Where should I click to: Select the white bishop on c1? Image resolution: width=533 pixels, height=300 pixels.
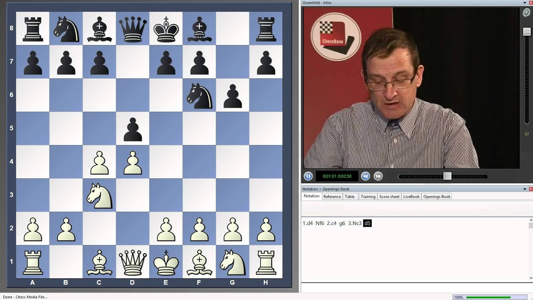tap(99, 262)
